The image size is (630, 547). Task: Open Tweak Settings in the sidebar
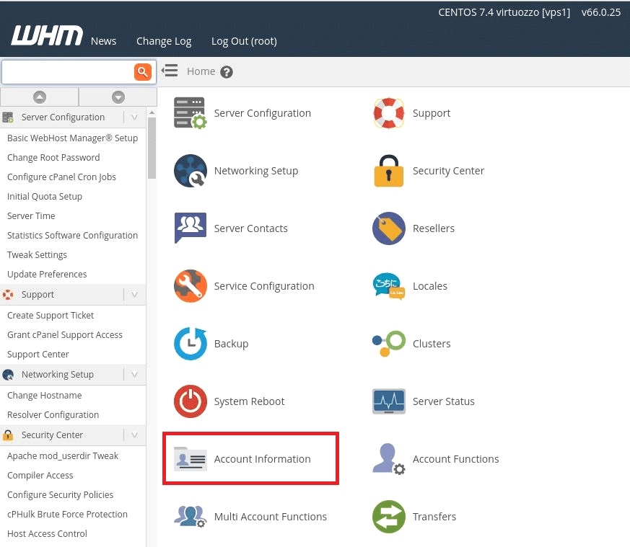(37, 254)
